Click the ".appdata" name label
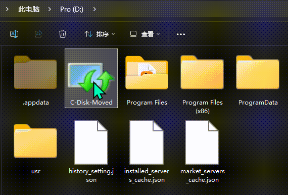 36,103
